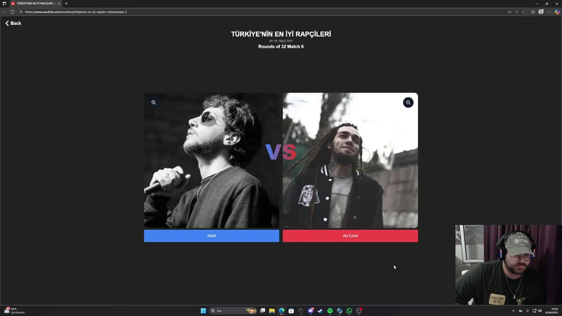Open the dark circular app on the taskbar
The image size is (562, 316).
(301, 311)
